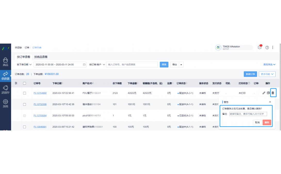Select the 进销存 sidebar icon
The height and width of the screenshot is (174, 281).
pyautogui.click(x=5, y=89)
